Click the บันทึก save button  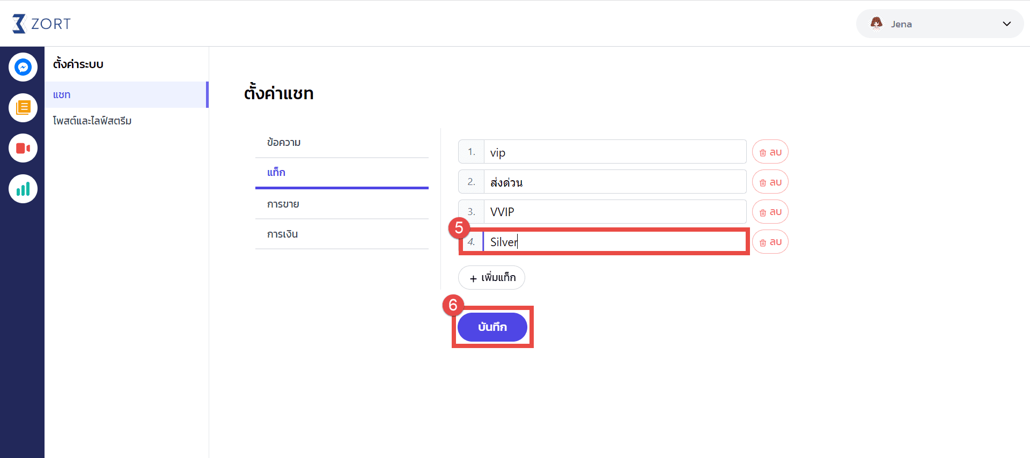click(x=492, y=327)
